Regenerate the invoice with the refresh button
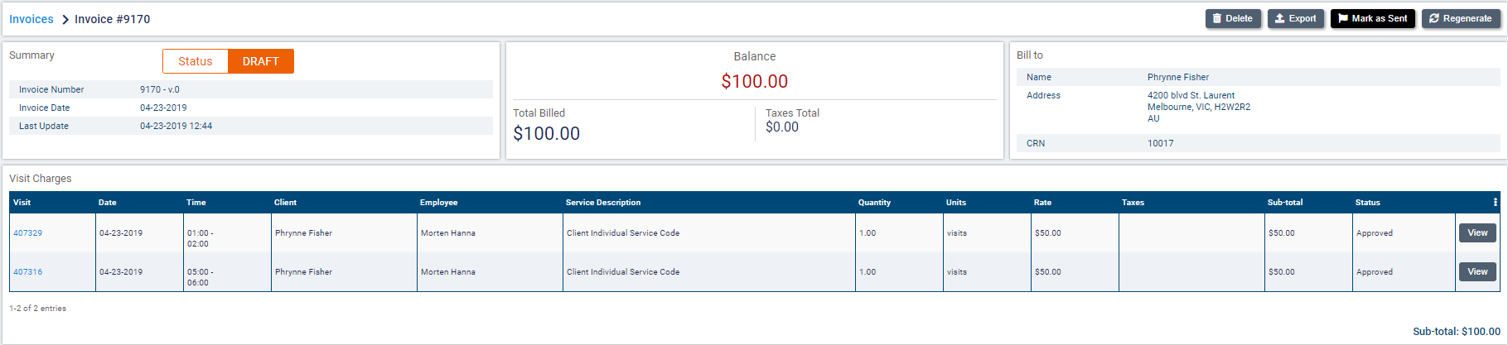The image size is (1508, 345). click(x=1460, y=18)
